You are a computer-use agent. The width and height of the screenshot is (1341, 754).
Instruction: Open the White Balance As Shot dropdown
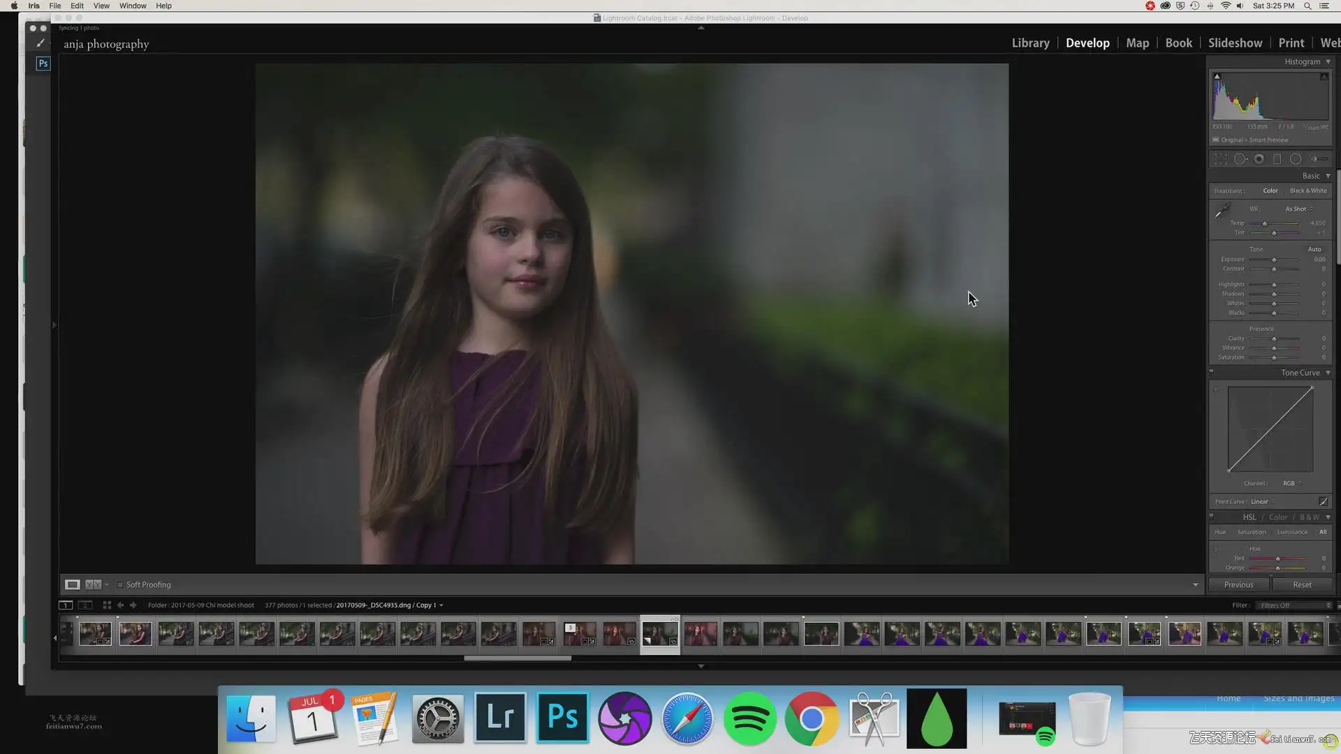(1298, 209)
